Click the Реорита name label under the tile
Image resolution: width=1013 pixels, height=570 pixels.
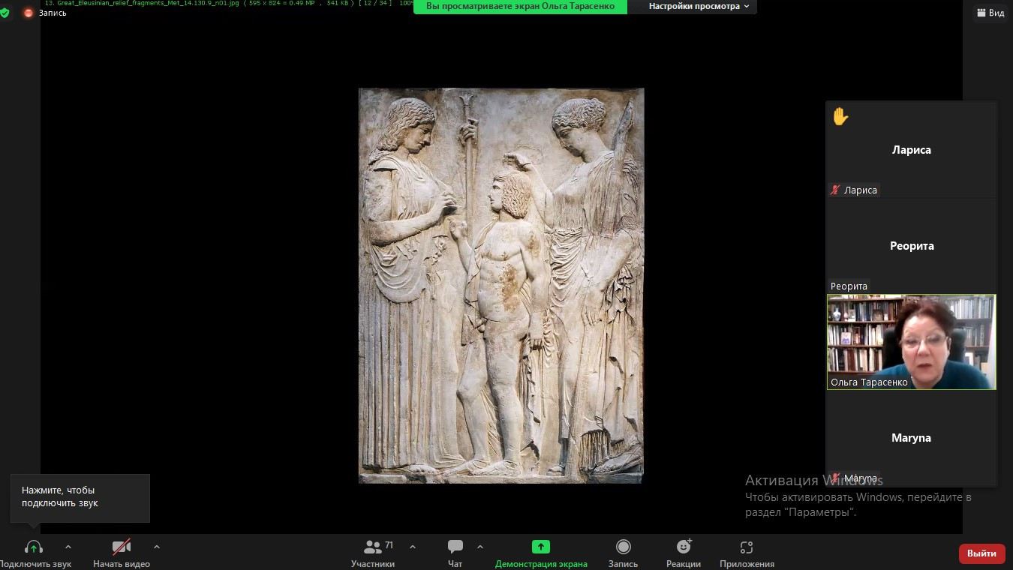(849, 286)
